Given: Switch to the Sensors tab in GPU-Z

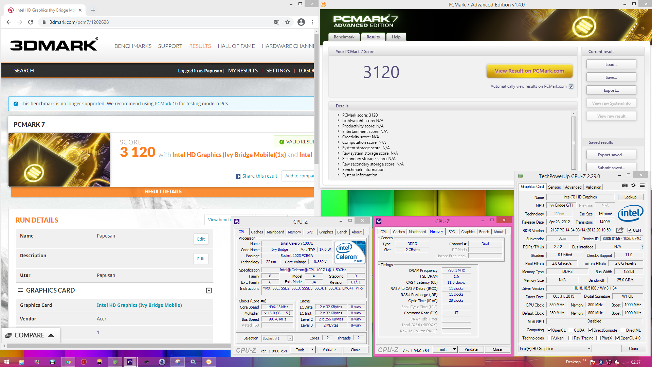Looking at the screenshot, I should 554,187.
